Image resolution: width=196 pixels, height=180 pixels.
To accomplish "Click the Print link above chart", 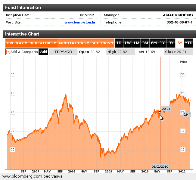I will pyautogui.click(x=183, y=62).
